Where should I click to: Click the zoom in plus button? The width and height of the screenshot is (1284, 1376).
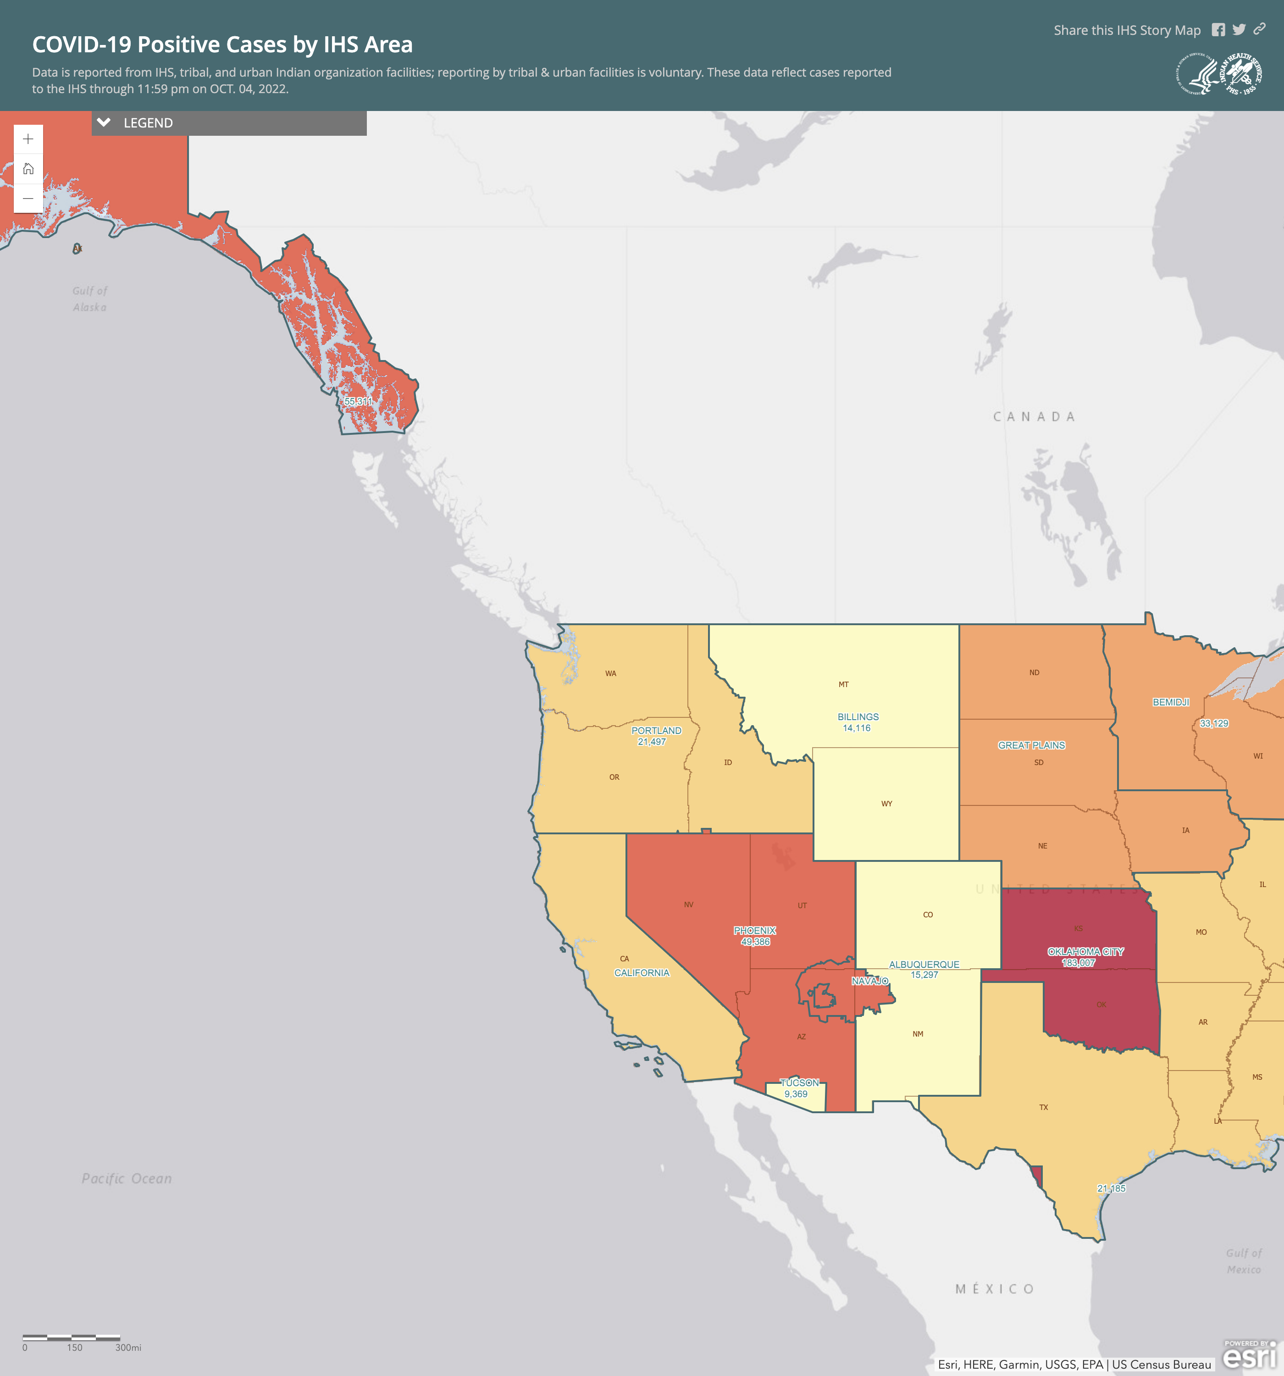tap(28, 139)
